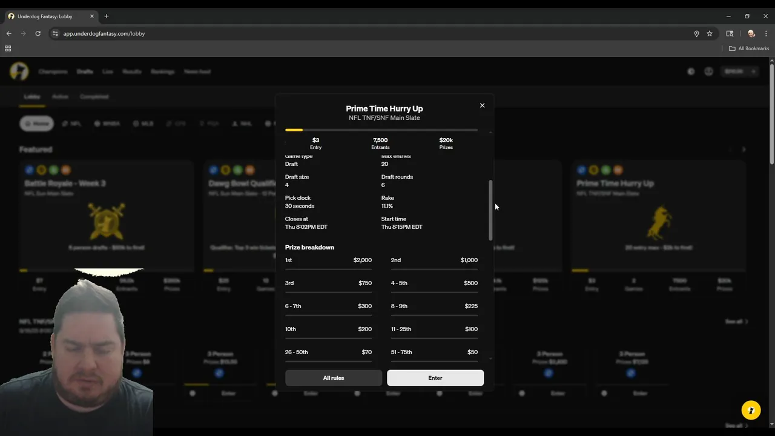Open the Chrome profile avatar

pyautogui.click(x=751, y=33)
